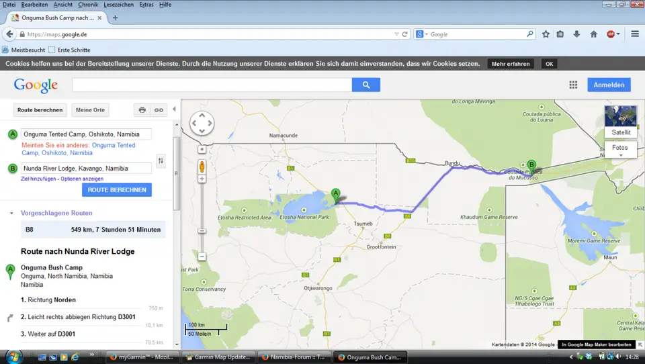Click the browser back arrow button
This screenshot has height=364, width=645.
pos(9,34)
